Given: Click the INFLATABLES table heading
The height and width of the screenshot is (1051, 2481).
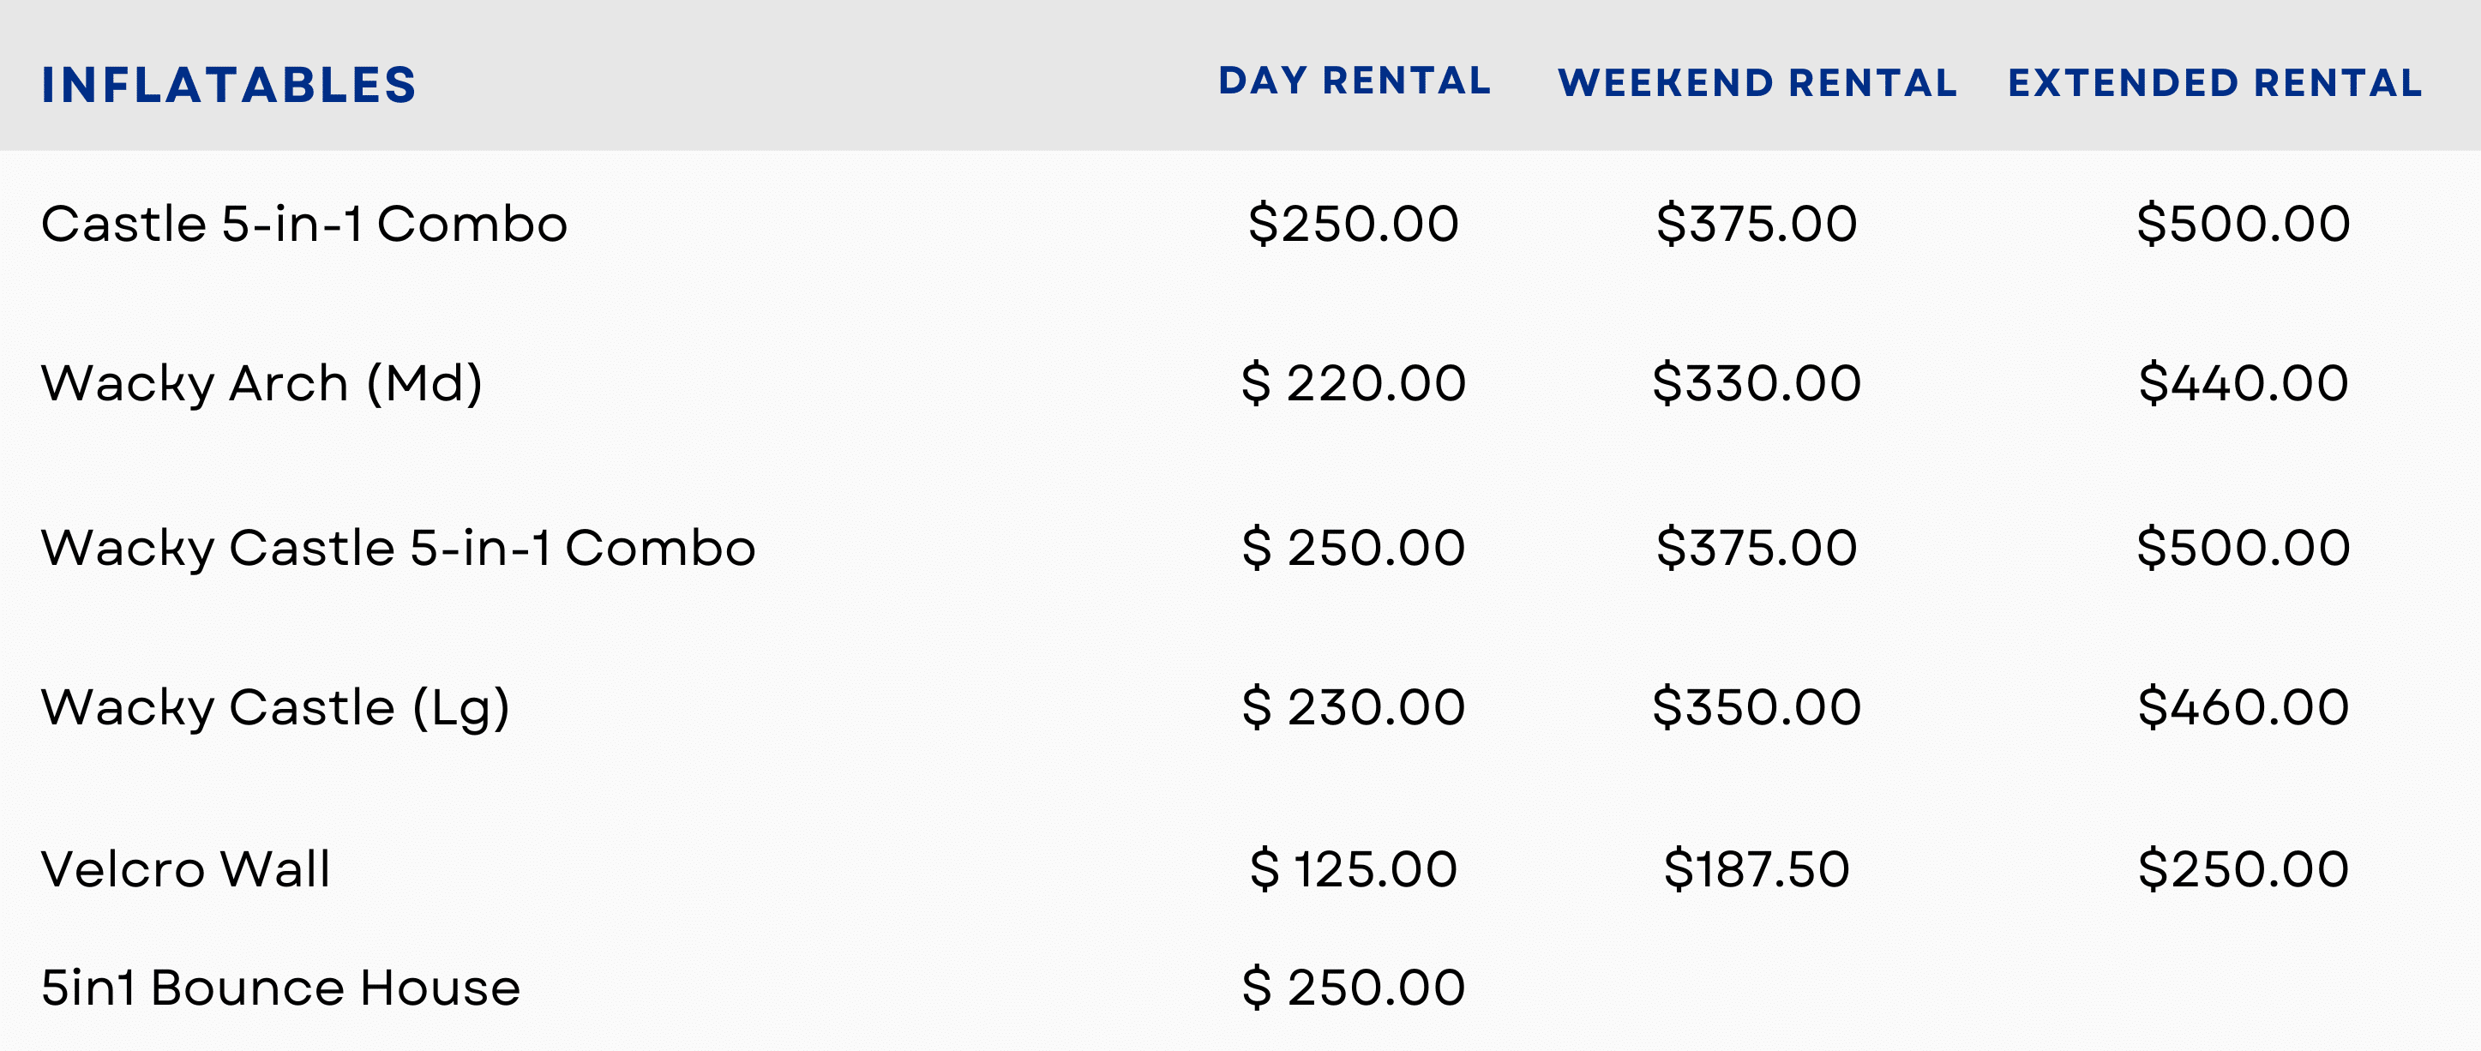Looking at the screenshot, I should [x=228, y=85].
